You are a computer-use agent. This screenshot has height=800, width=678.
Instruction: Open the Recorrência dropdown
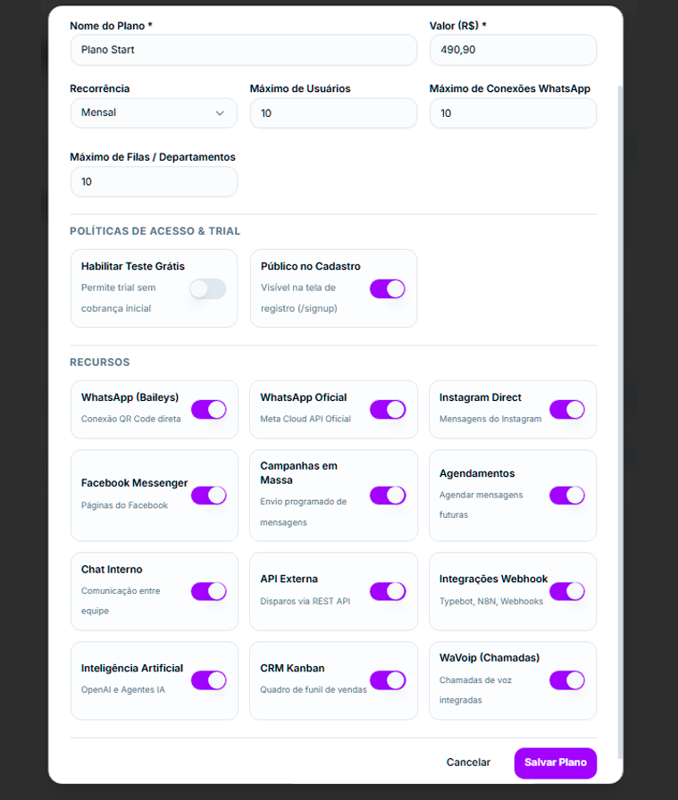[x=154, y=112]
